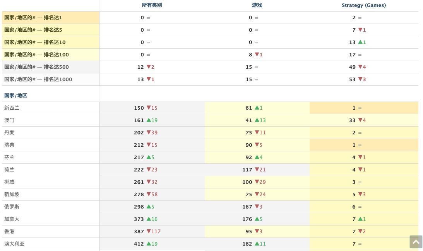Select the 所有类别 column header
The width and height of the screenshot is (423, 251).
tap(152, 5)
